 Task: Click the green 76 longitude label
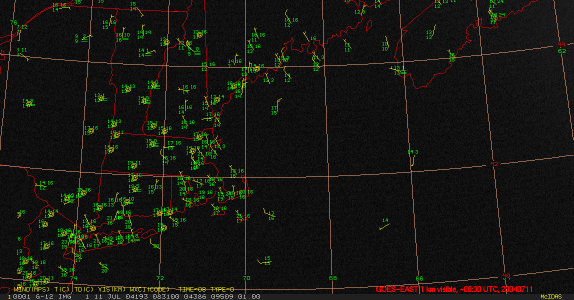click(x=13, y=22)
